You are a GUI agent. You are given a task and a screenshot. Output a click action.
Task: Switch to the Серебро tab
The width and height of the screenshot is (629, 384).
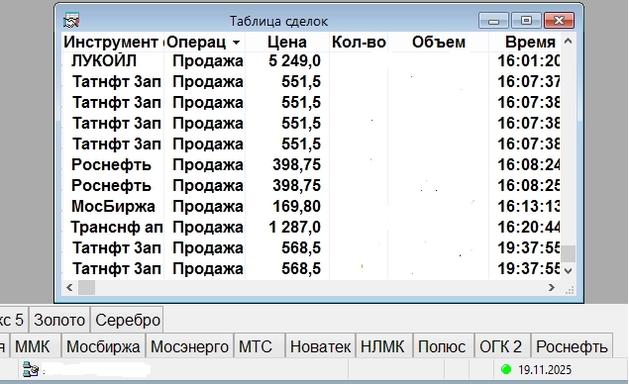[x=128, y=320]
